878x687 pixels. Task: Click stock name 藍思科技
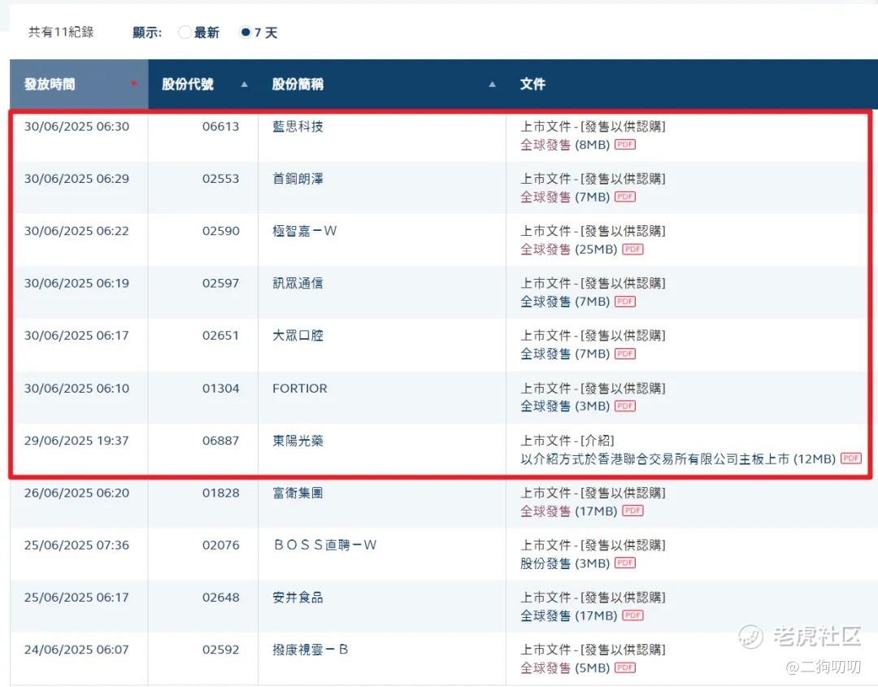[x=298, y=127]
